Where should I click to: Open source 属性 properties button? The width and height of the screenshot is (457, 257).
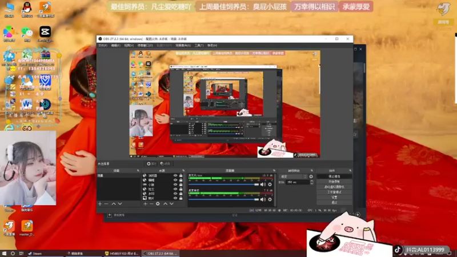click(x=151, y=164)
